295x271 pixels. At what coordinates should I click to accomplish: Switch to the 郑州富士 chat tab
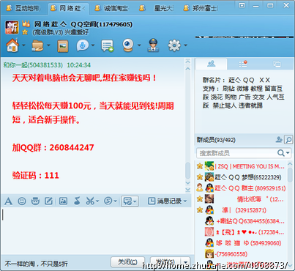201,9
